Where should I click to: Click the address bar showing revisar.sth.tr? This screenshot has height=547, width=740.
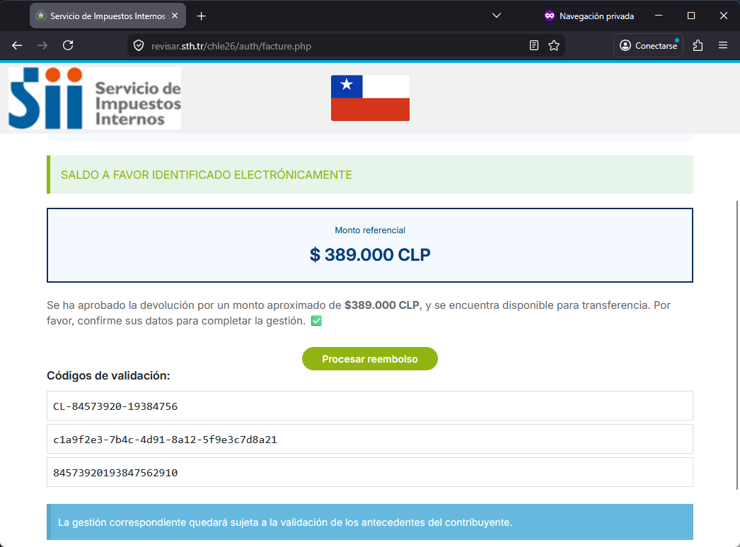pyautogui.click(x=318, y=45)
